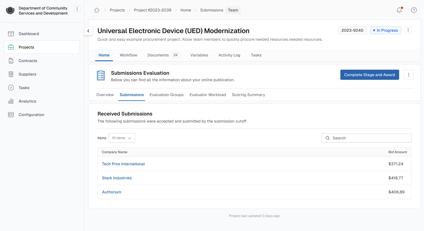Image resolution: width=424 pixels, height=231 pixels.
Task: Open the Stark Industries submission link
Action: [117, 178]
